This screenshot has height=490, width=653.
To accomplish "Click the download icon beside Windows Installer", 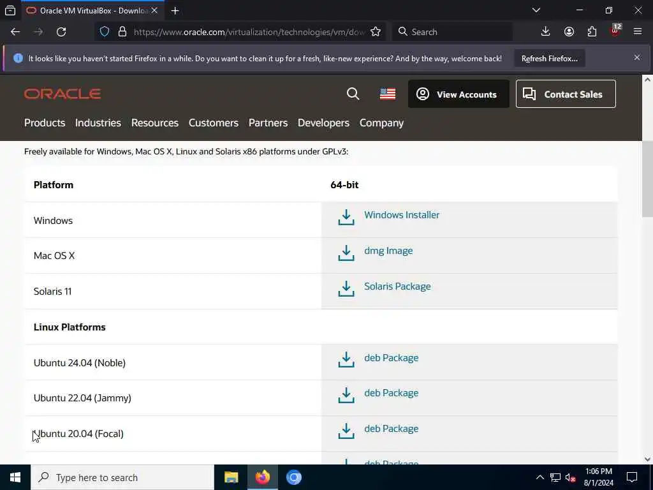I will (x=346, y=218).
